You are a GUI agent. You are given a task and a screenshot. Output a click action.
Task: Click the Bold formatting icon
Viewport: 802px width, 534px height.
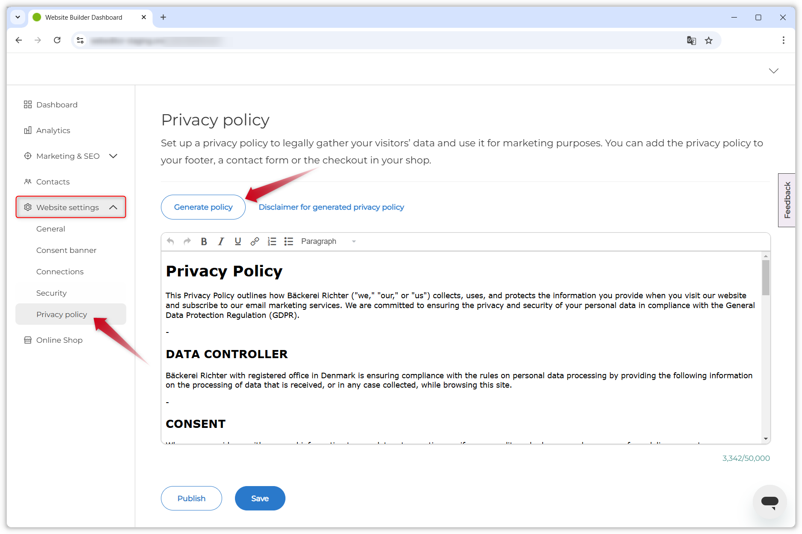204,242
